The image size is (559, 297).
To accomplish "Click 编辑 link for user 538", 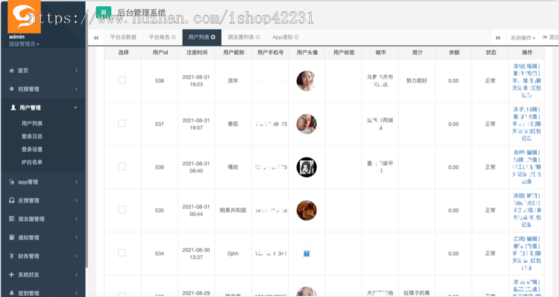I will pos(532,66).
